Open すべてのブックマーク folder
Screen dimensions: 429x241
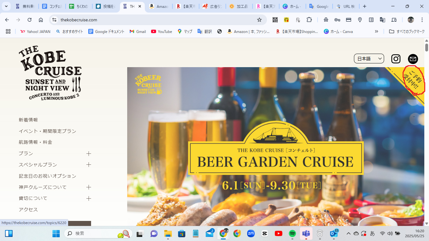(x=407, y=31)
